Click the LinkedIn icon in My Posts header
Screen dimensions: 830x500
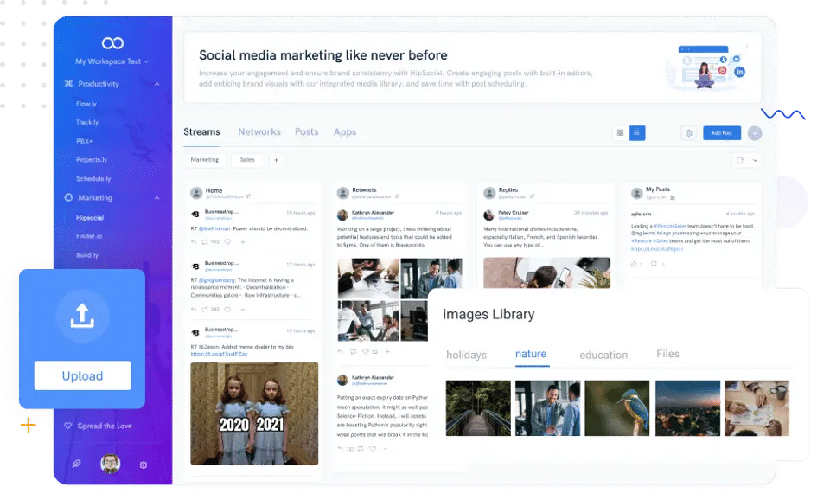pos(673,197)
